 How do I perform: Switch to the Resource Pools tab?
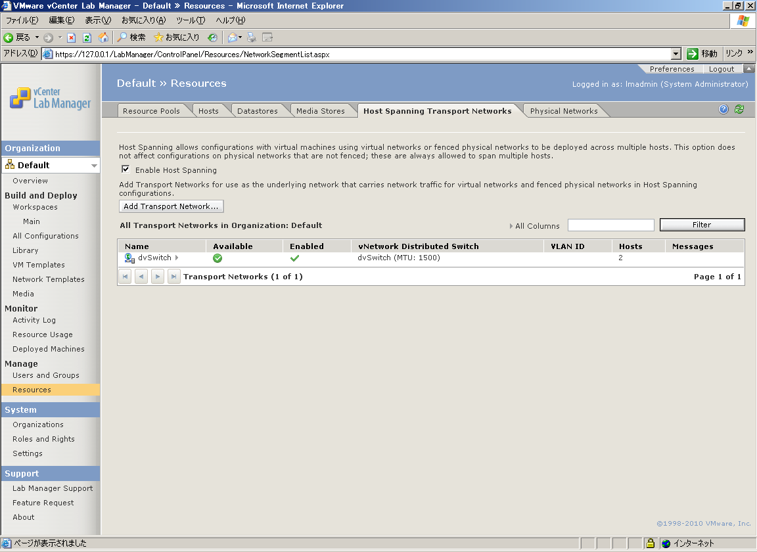151,111
